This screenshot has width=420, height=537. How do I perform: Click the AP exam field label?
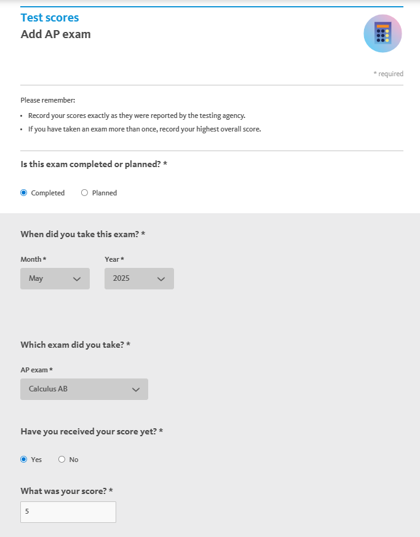pyautogui.click(x=36, y=370)
